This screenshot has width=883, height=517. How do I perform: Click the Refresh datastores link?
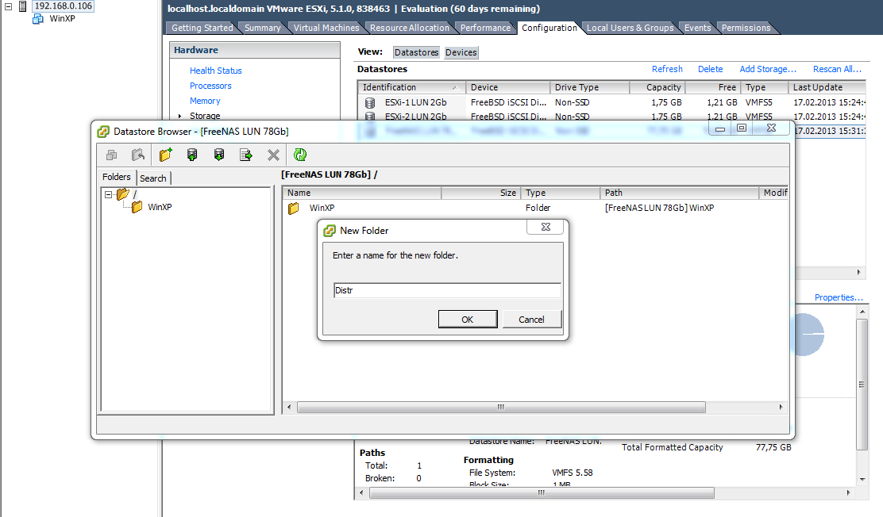[667, 69]
